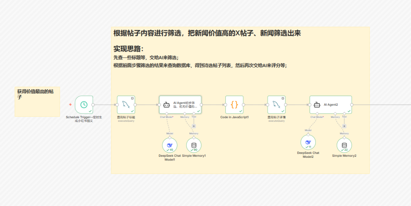Click Chat Model connector of AI Agent2
This screenshot has height=206, width=411.
click(x=317, y=114)
